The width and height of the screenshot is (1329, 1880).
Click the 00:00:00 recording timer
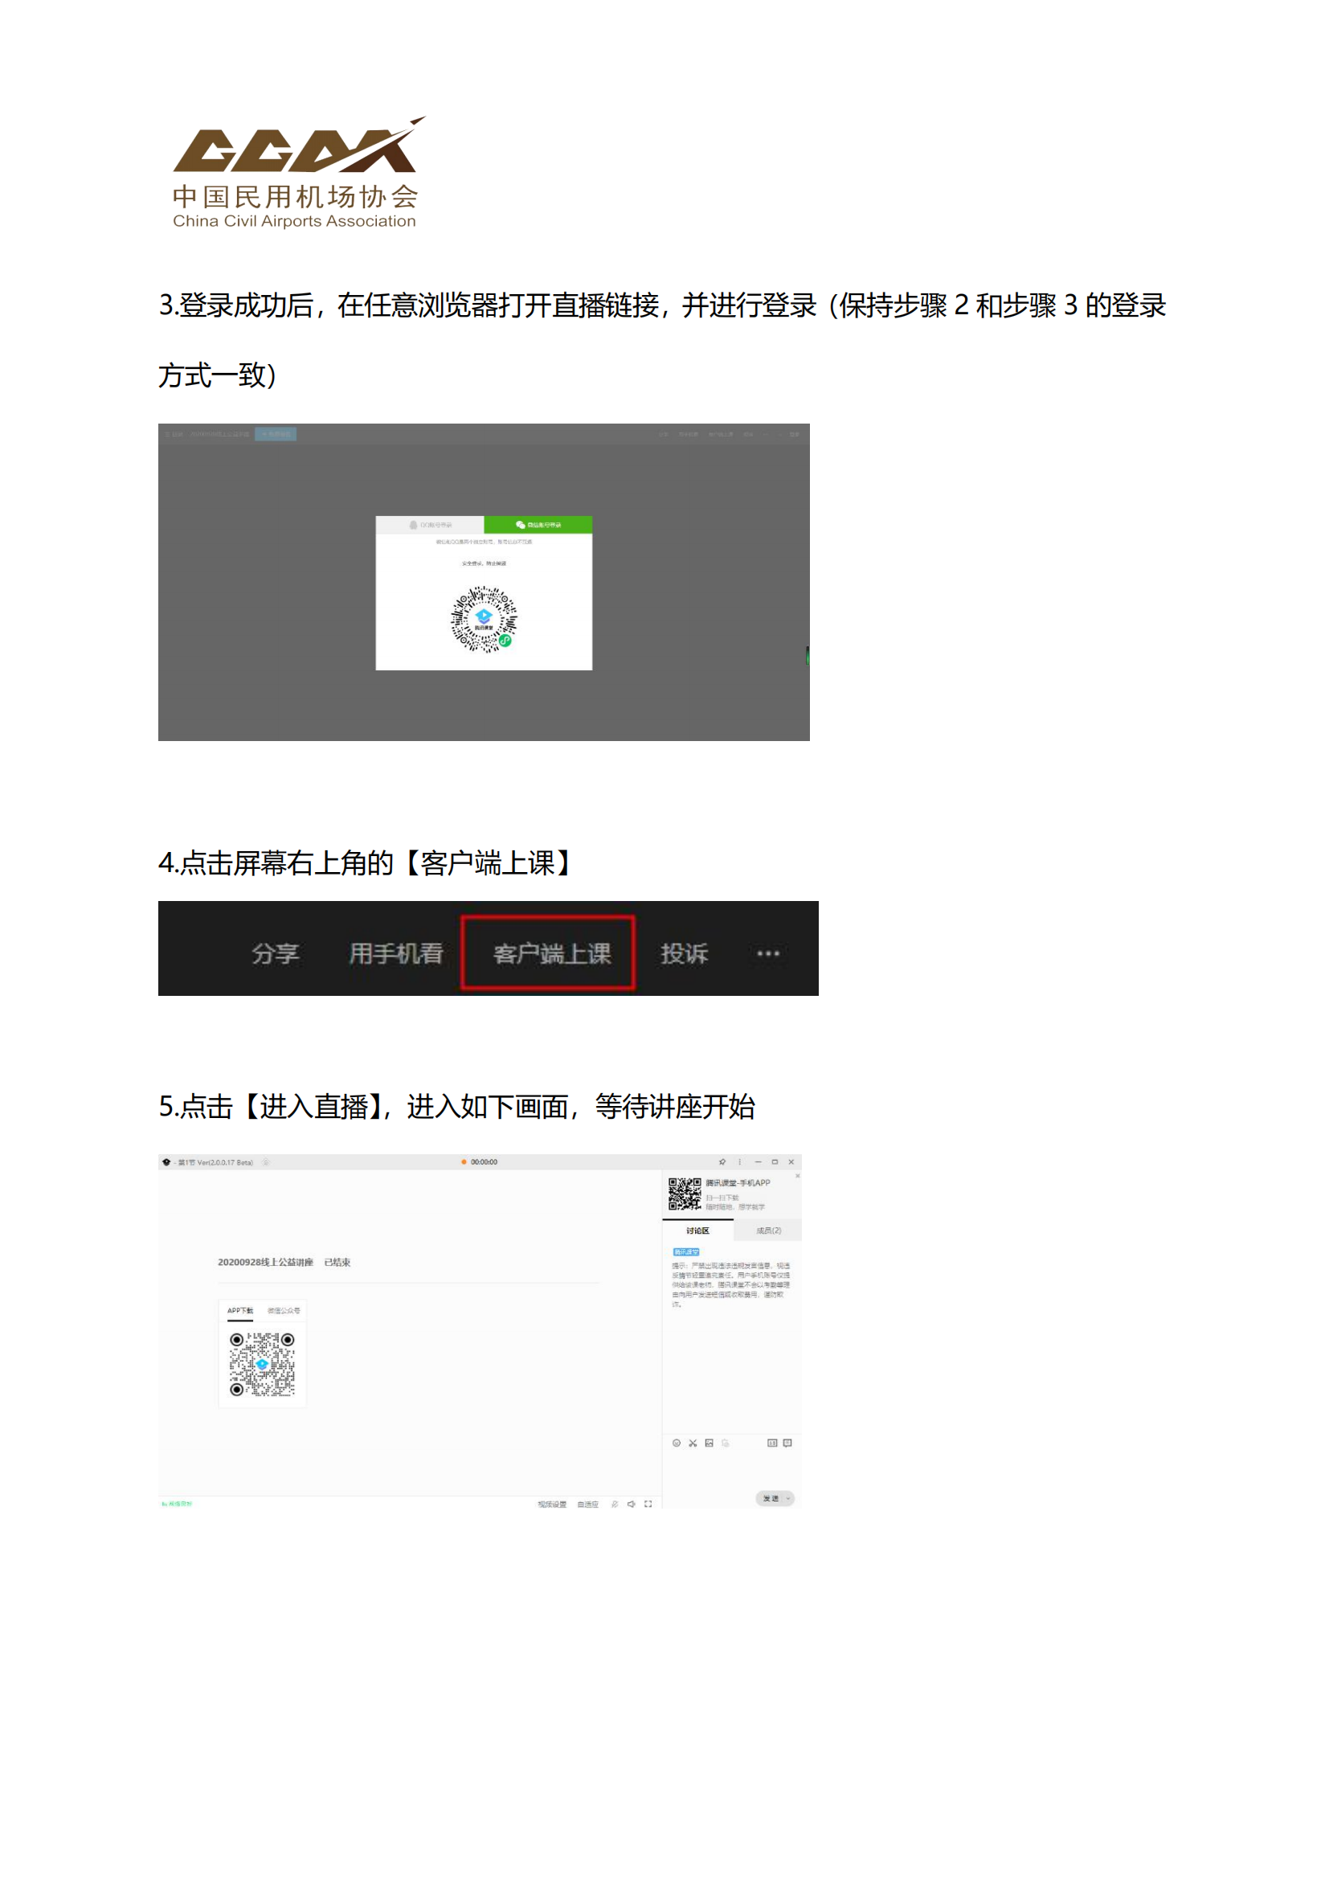[484, 1162]
